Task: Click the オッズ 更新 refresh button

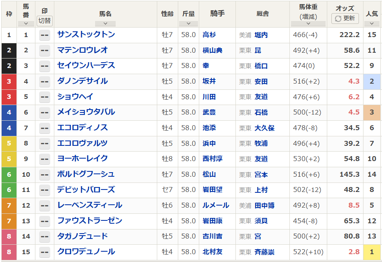Action: (x=345, y=19)
